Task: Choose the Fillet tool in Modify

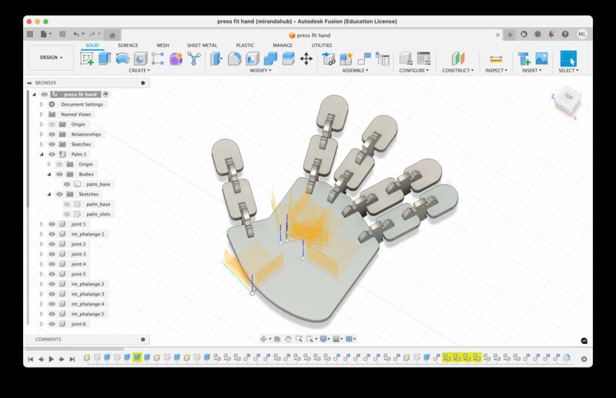Action: coord(235,59)
